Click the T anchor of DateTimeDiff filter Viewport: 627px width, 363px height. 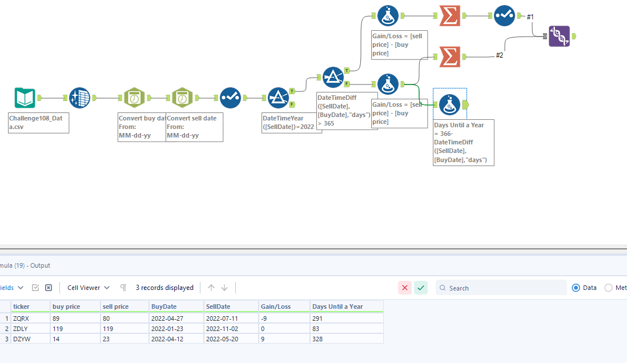[x=347, y=70]
